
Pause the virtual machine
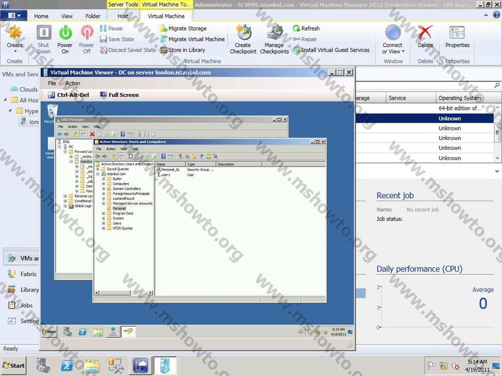click(111, 28)
